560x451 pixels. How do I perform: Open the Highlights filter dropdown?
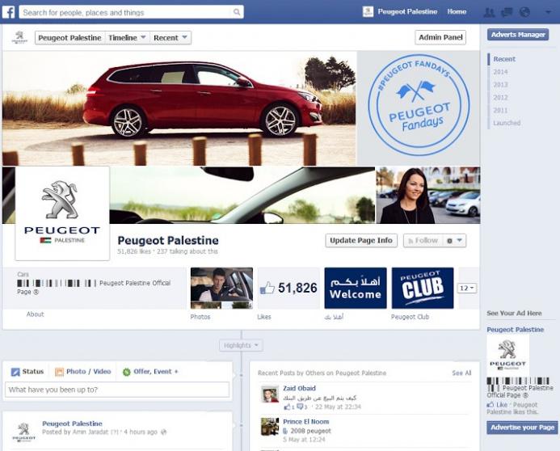click(x=241, y=345)
